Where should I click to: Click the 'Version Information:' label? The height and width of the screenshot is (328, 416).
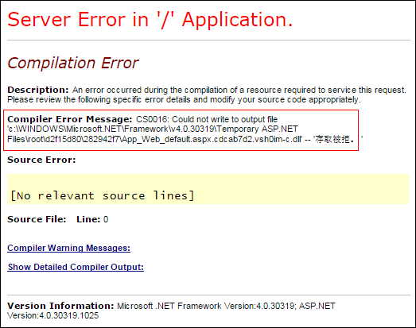click(x=60, y=306)
